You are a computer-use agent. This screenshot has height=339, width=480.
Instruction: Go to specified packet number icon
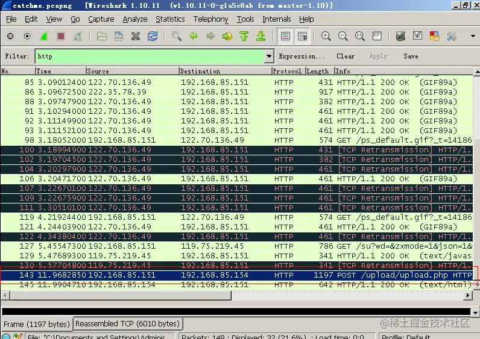(227, 36)
